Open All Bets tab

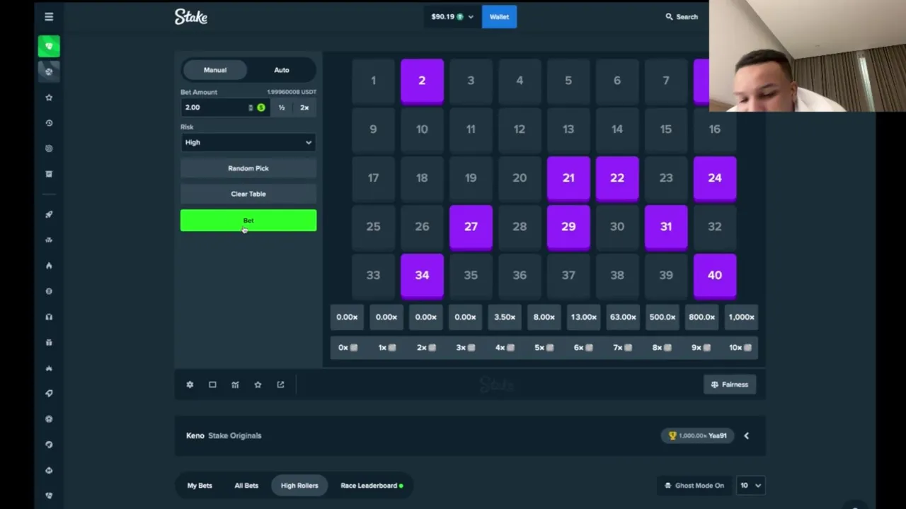pyautogui.click(x=246, y=486)
